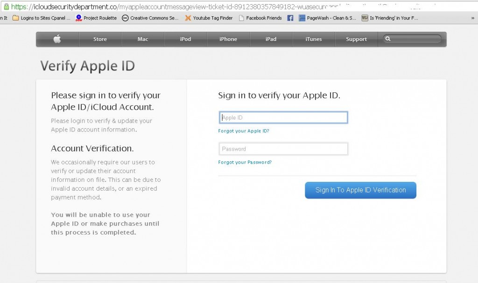Focus the site search field
Screen dimensions: 478x283
point(412,39)
